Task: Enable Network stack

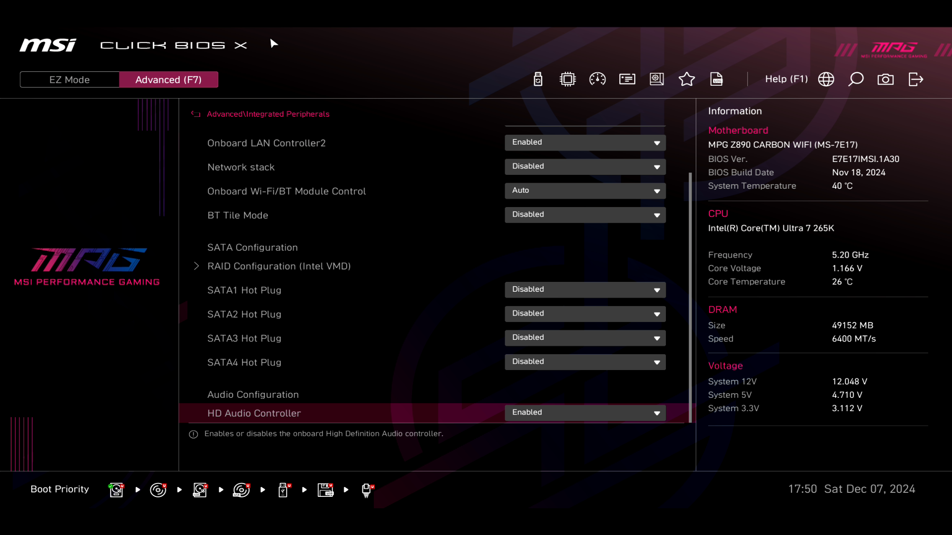Action: [x=585, y=166]
